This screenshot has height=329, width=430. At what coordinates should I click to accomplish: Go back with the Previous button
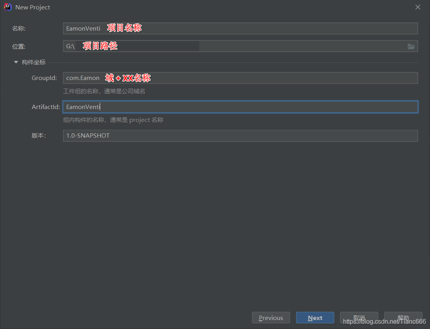tap(271, 318)
